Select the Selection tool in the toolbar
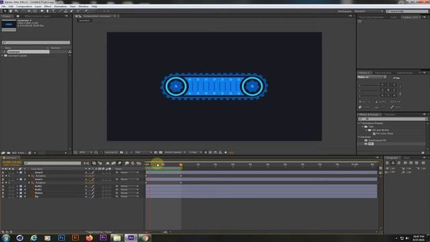The image size is (430, 242). tap(5, 11)
